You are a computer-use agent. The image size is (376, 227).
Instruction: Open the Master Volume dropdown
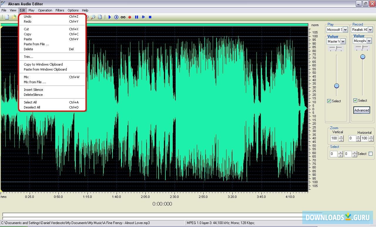(x=343, y=41)
